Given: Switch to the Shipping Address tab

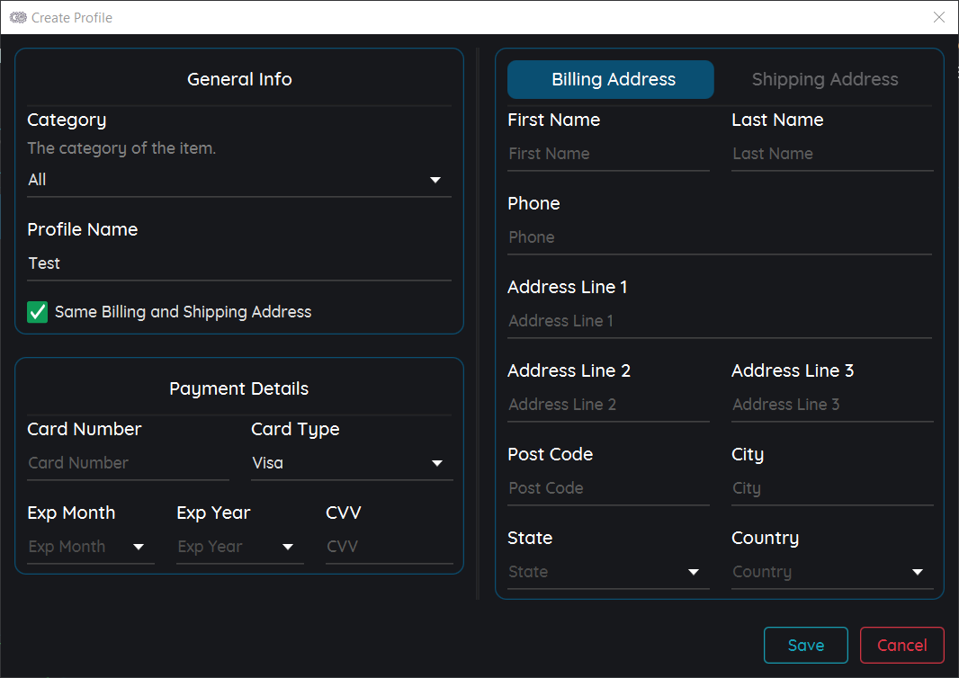Looking at the screenshot, I should pos(824,79).
